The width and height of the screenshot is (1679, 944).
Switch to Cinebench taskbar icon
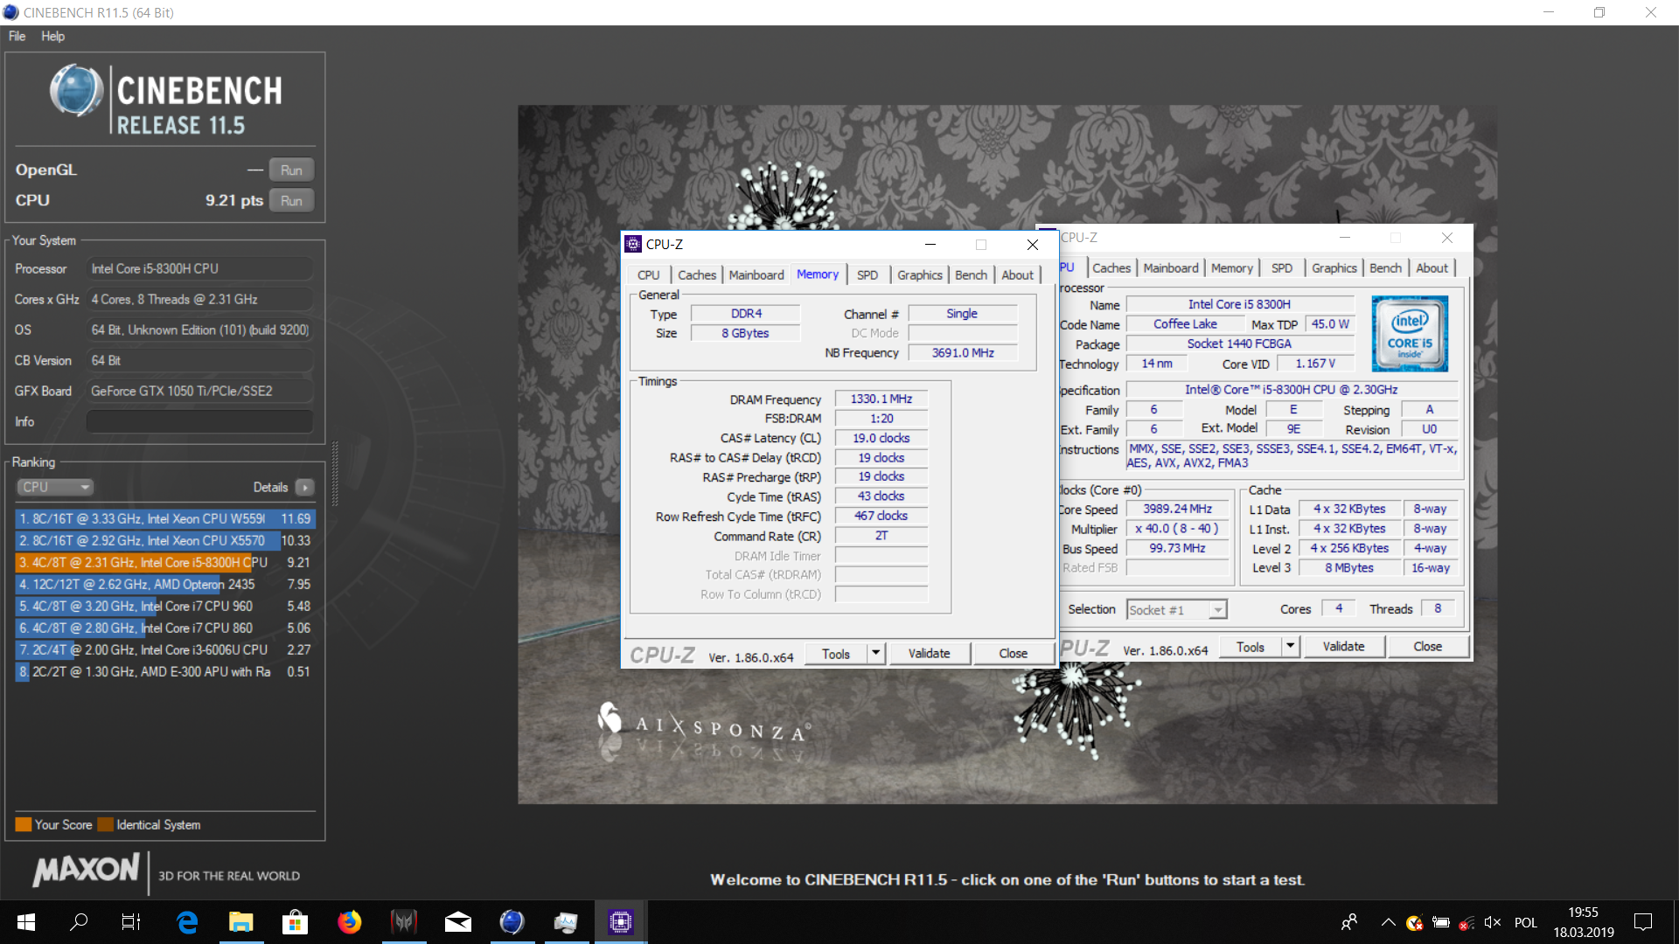pyautogui.click(x=512, y=921)
